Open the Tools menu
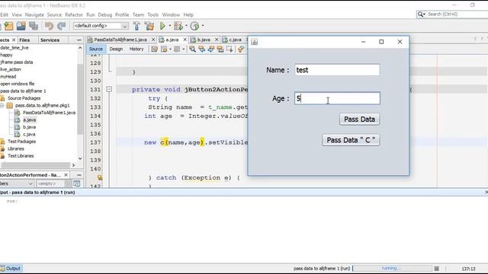This screenshot has width=488, height=274. [152, 14]
